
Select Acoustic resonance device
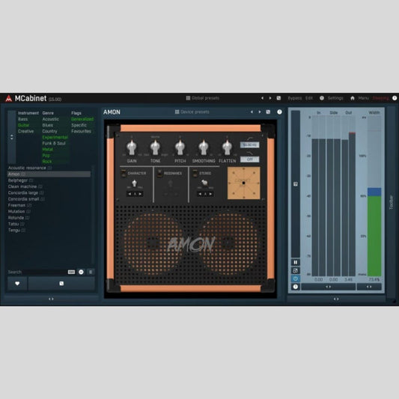click(49, 168)
